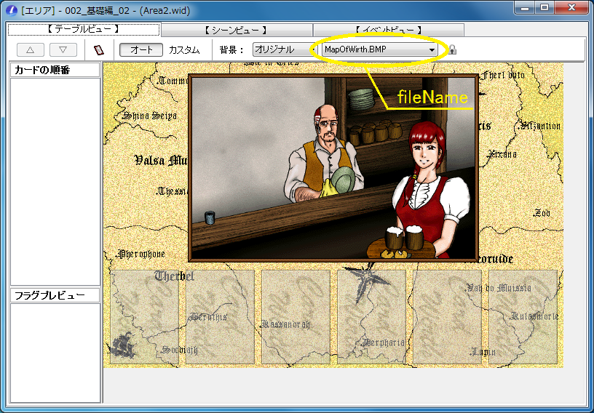Maximize the Area2.wid window

point(544,8)
